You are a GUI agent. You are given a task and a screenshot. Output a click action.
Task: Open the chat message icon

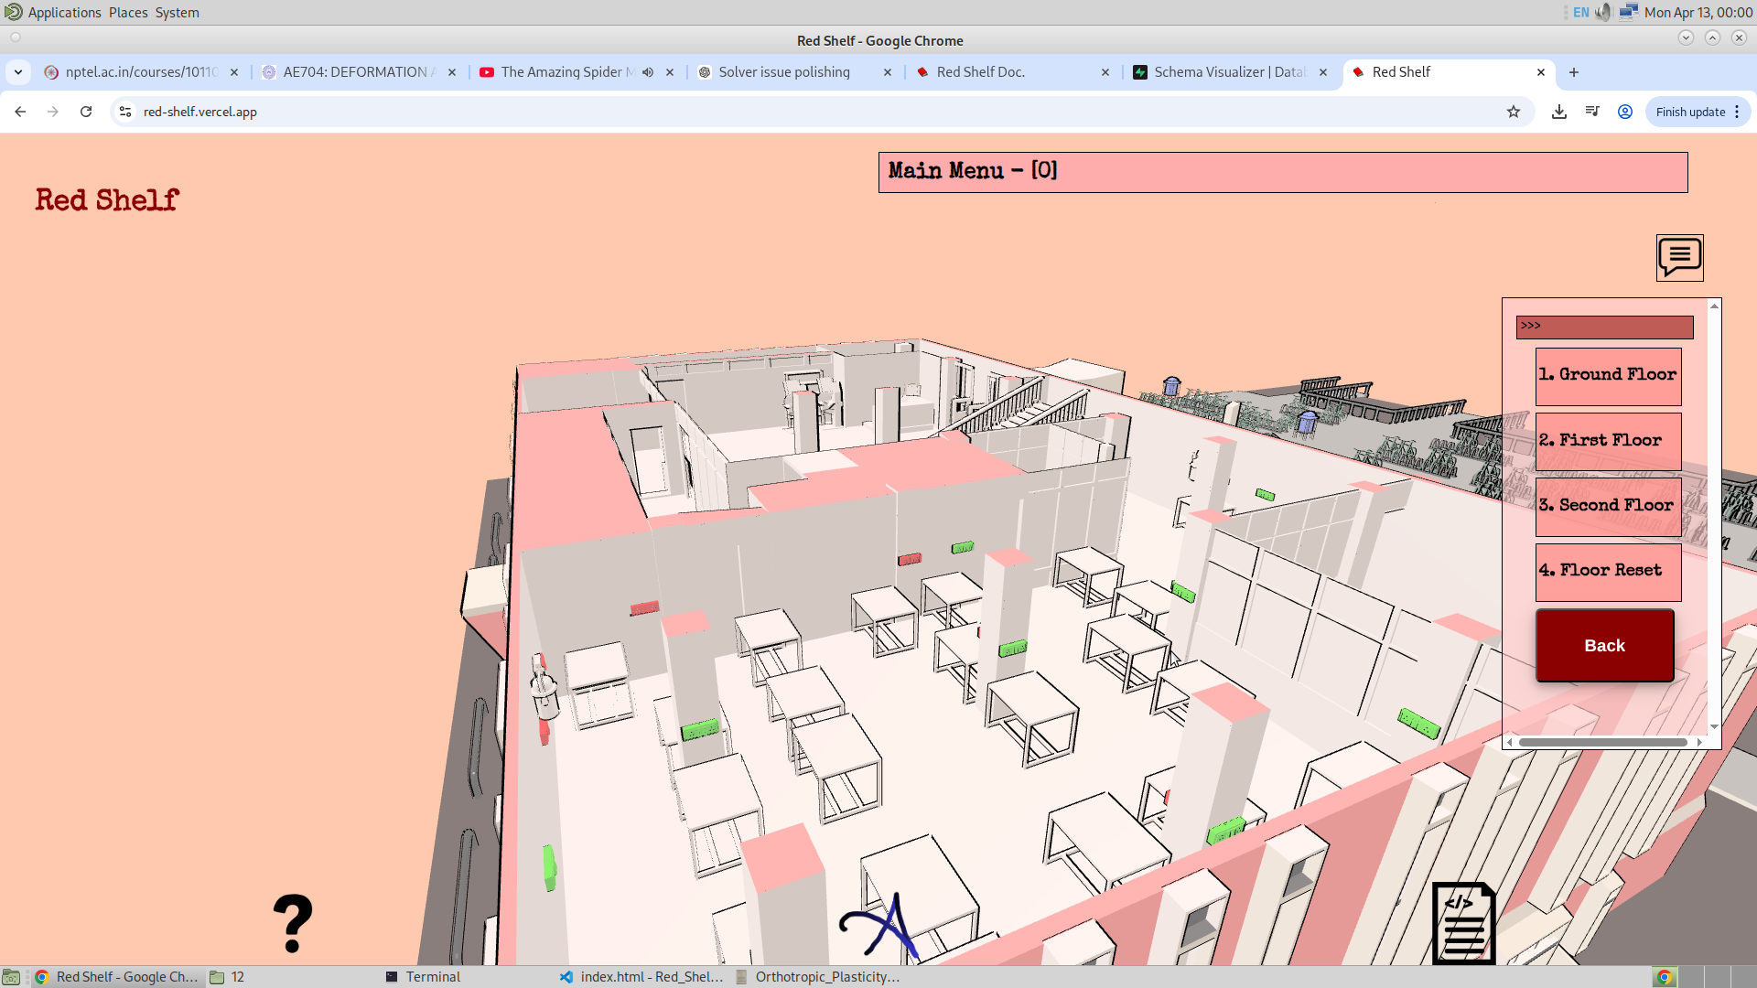coord(1679,258)
